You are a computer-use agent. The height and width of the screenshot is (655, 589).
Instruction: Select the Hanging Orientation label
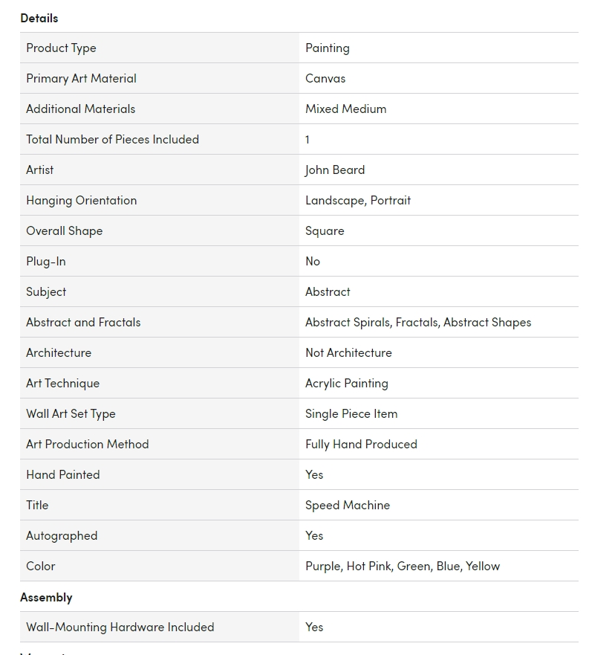(81, 201)
